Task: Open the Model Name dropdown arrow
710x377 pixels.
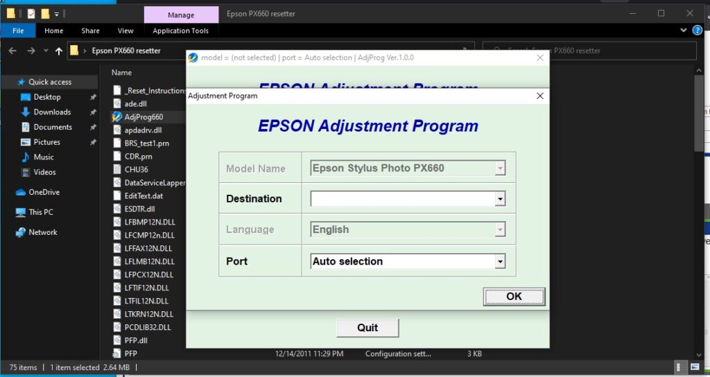Action: tap(500, 168)
